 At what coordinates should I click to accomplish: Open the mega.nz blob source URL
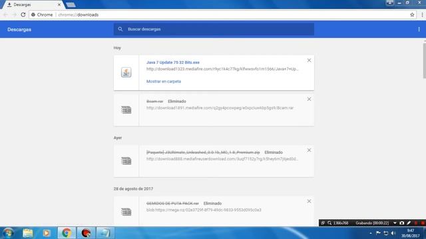coord(204,210)
